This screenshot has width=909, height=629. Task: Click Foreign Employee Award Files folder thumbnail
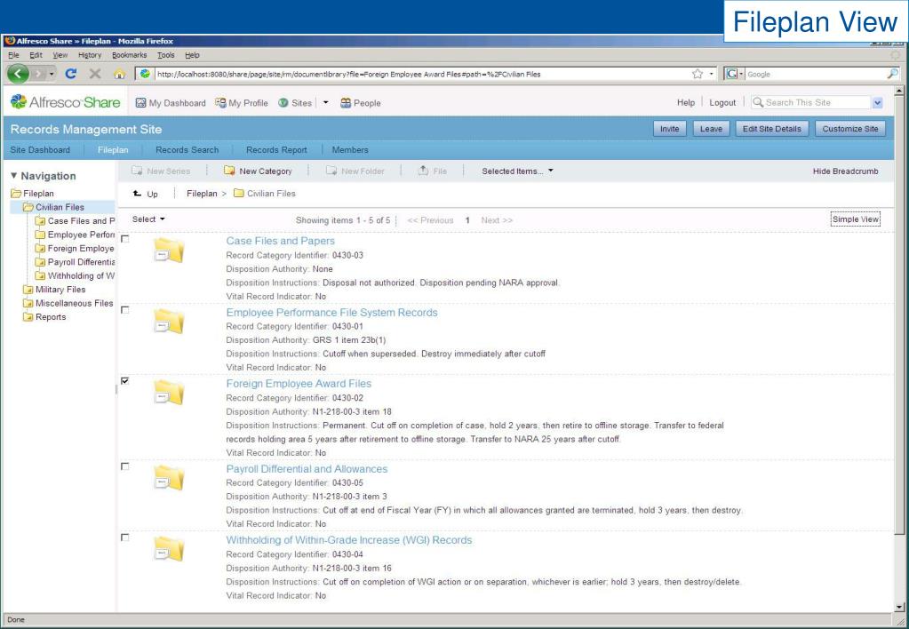click(169, 393)
